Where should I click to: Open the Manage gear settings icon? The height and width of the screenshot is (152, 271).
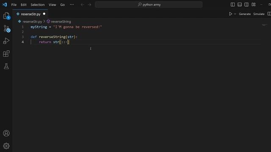[x=6, y=146]
